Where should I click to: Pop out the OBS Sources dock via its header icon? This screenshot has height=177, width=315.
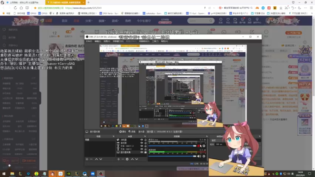[x=145, y=136]
